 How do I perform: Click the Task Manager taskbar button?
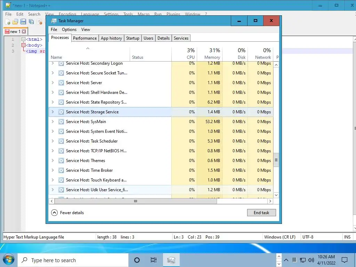(x=171, y=260)
